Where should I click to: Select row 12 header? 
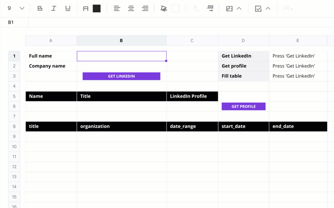click(x=14, y=167)
